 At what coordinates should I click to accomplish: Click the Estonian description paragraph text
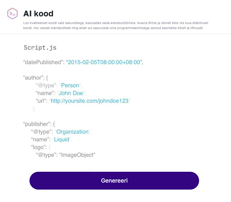click(116, 26)
